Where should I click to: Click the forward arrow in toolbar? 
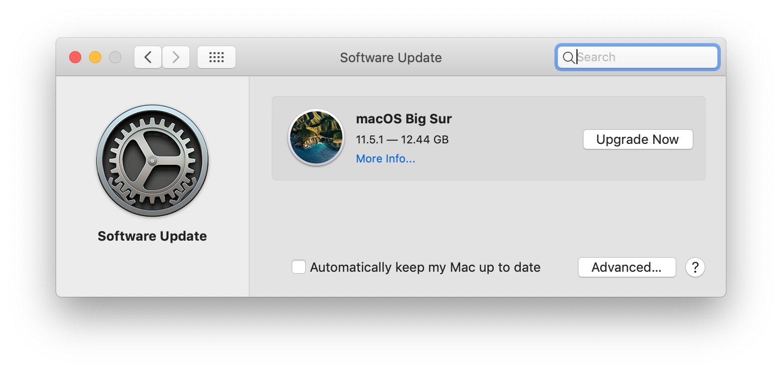click(x=176, y=57)
